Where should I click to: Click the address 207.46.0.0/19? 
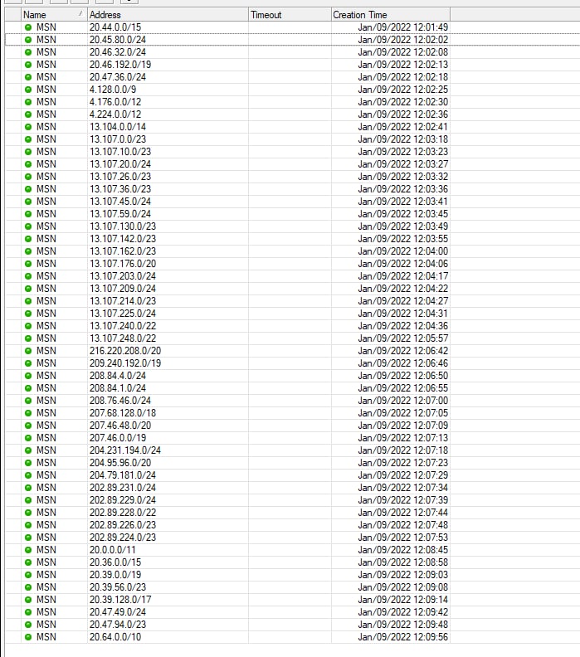118,438
